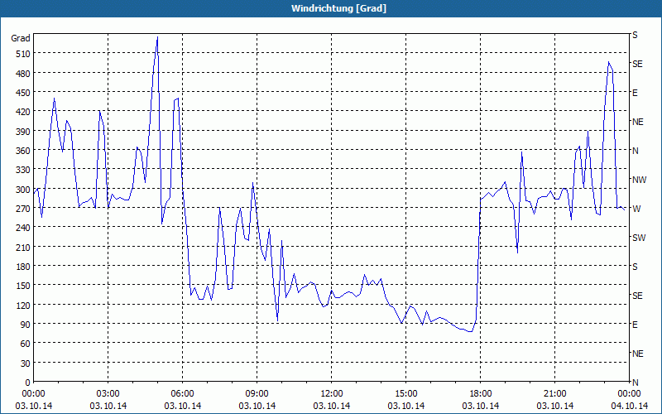Click the 450 degree axis label
Image resolution: width=662 pixels, height=414 pixels.
coord(23,93)
